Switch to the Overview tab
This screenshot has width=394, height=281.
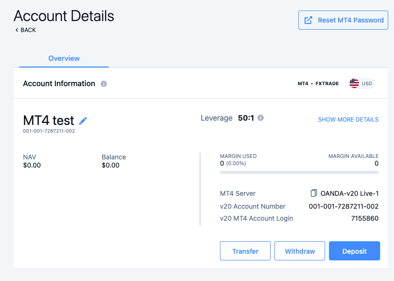(x=64, y=58)
